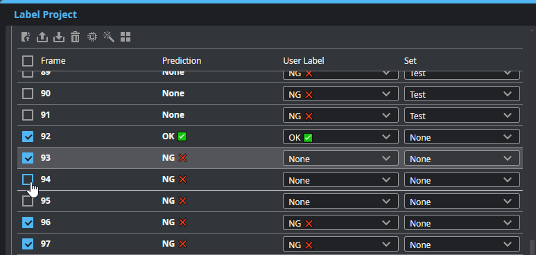This screenshot has height=255, width=536.
Task: Click the vertical scrollbar thumb at right
Action: coord(533,247)
